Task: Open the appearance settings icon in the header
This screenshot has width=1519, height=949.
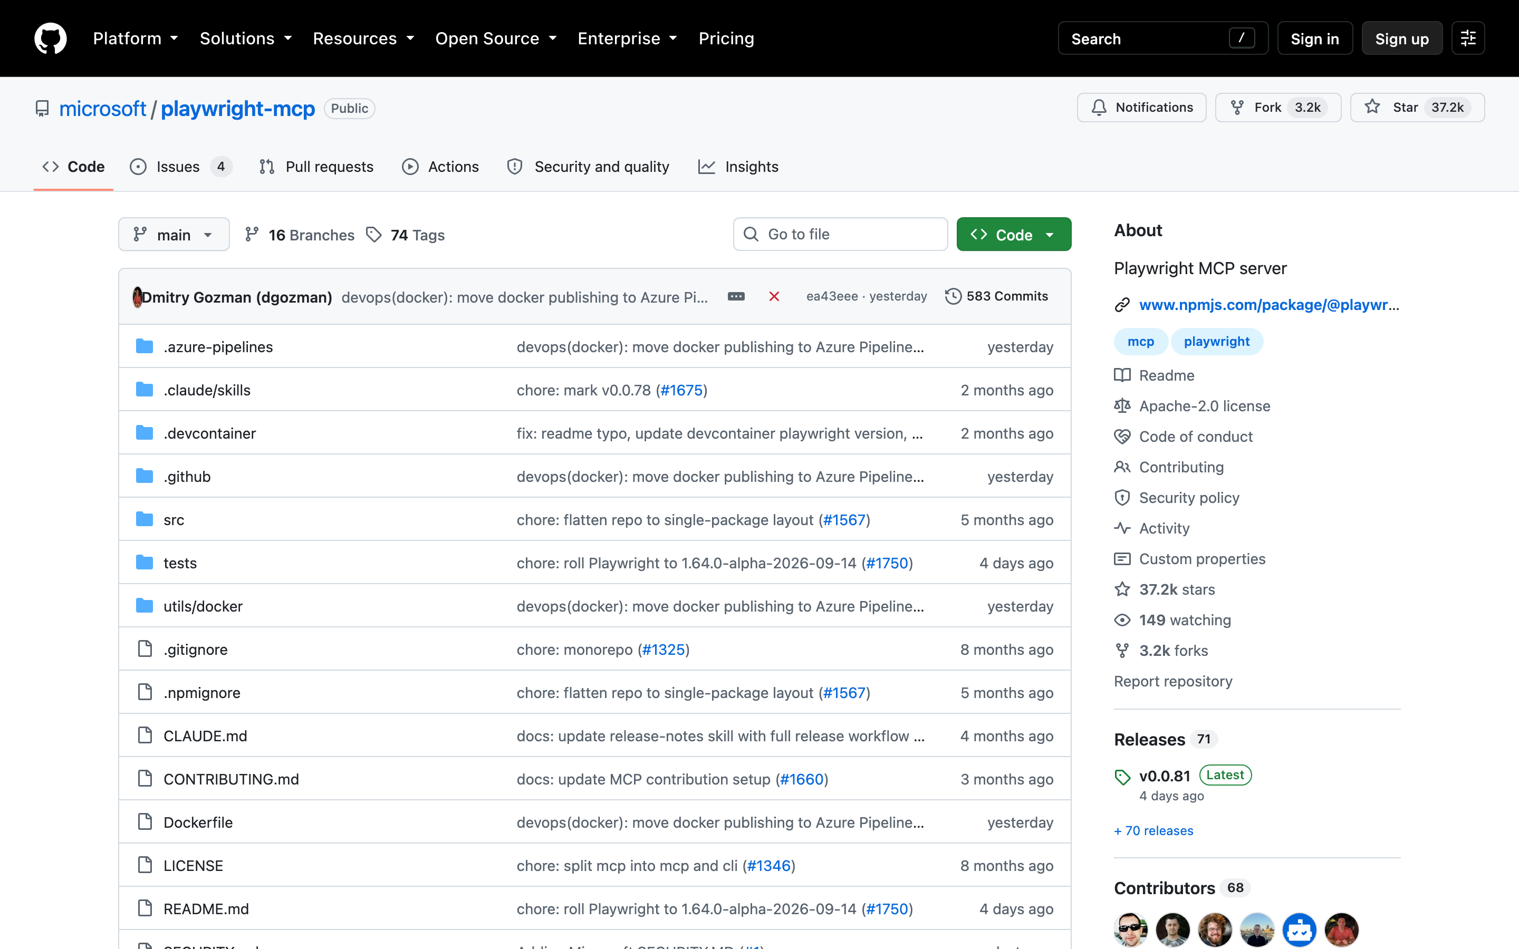Action: [x=1467, y=38]
